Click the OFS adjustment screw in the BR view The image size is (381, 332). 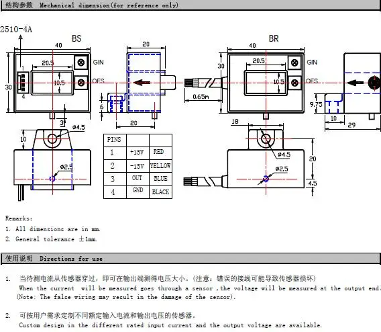coord(294,83)
